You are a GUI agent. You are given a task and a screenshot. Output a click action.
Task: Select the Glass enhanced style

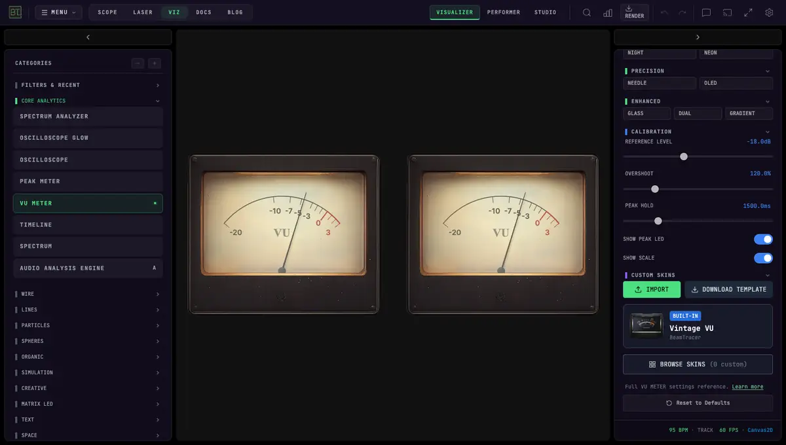(646, 113)
